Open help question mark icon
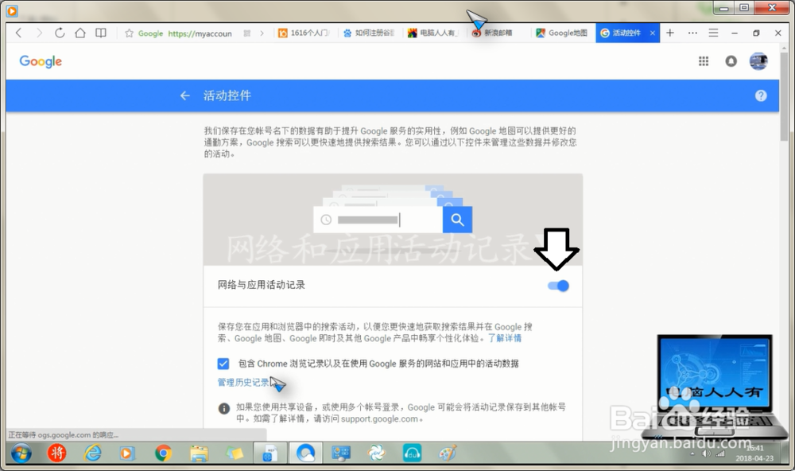The width and height of the screenshot is (795, 471). (x=761, y=95)
